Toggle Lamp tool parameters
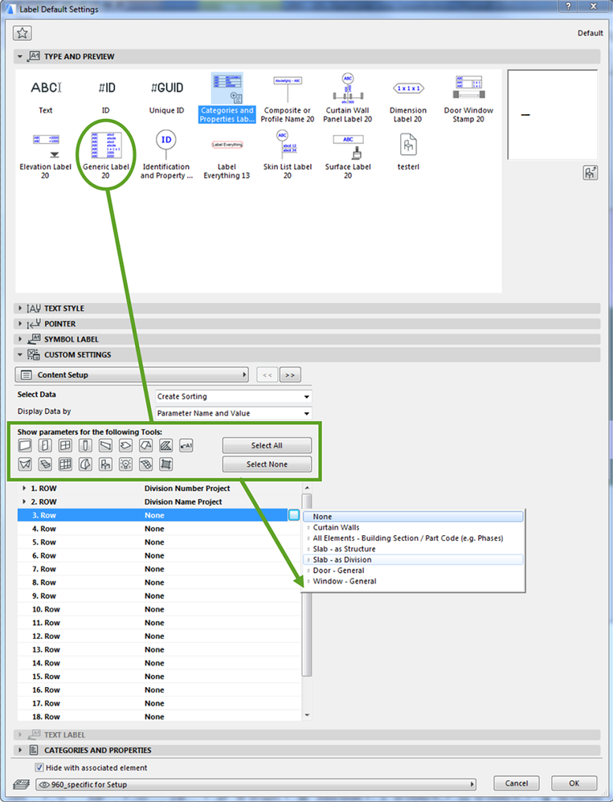 tap(126, 464)
